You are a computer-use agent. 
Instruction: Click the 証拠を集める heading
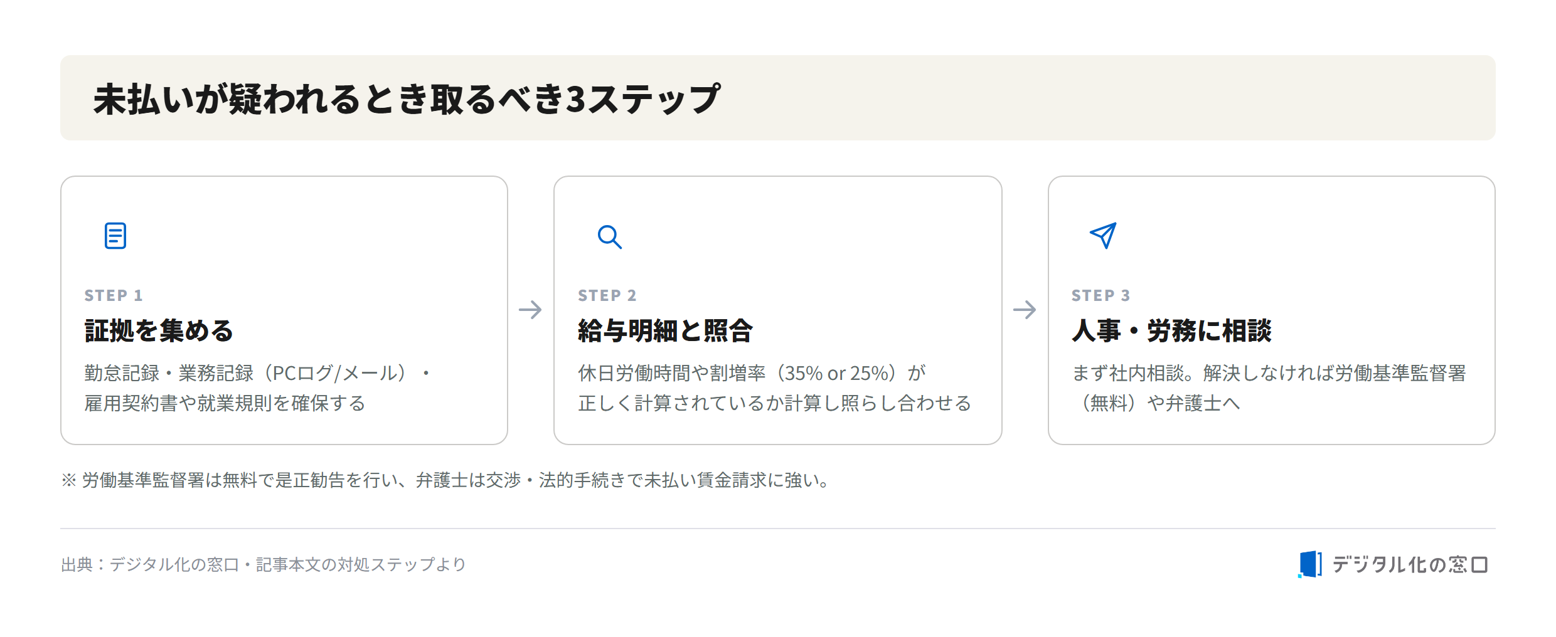tap(159, 330)
